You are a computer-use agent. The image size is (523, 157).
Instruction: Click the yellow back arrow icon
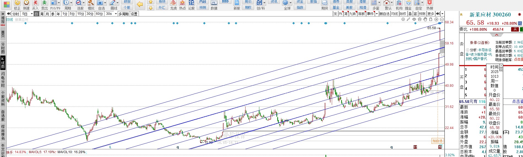[x=140, y=4]
